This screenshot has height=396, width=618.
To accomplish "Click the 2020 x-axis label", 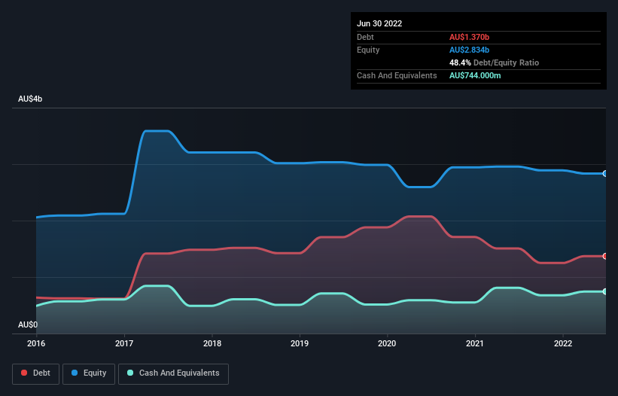I will coord(387,343).
